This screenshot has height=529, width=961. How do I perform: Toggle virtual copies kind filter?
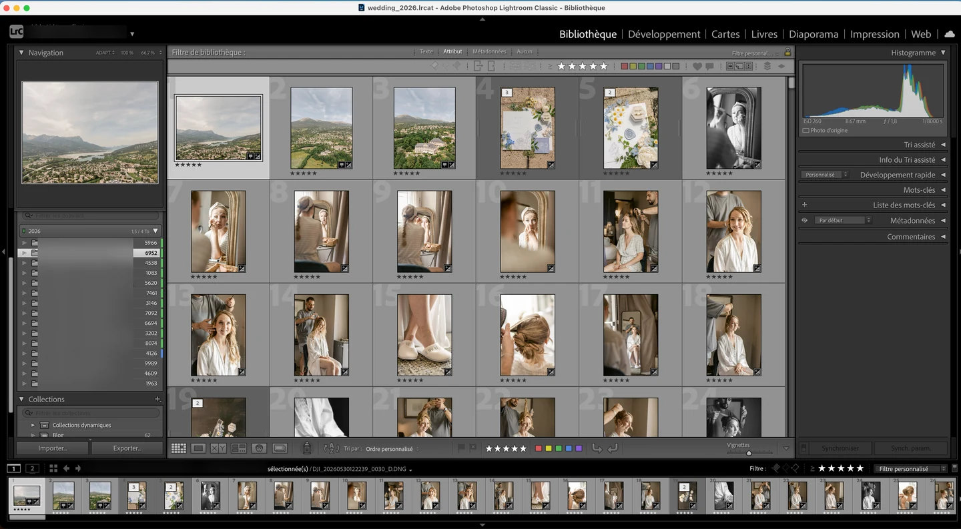(x=739, y=66)
